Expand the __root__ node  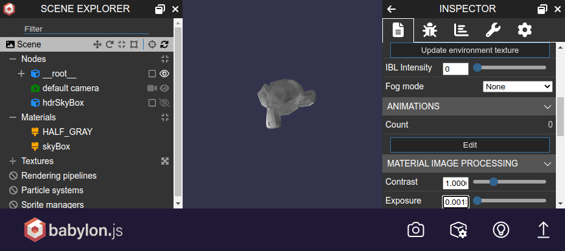click(21, 74)
